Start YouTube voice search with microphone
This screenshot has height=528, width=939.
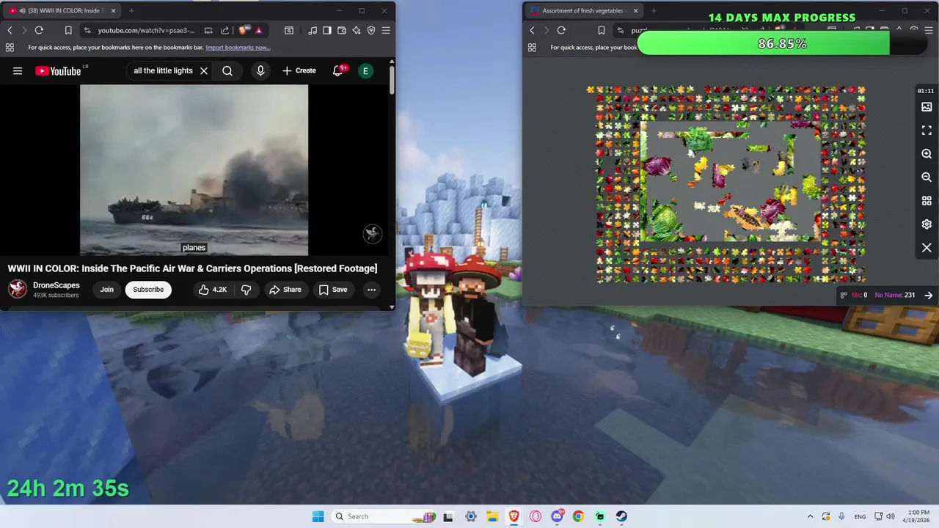[260, 71]
